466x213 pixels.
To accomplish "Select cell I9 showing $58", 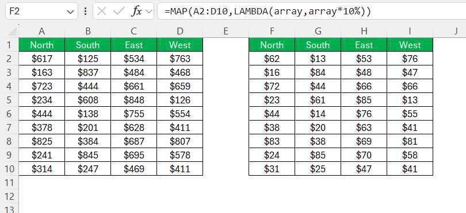I will coord(410,155).
